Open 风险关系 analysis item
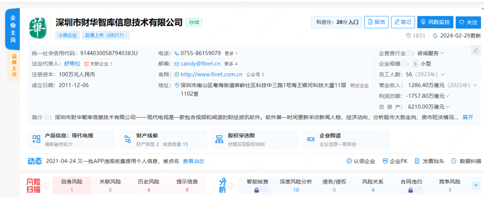This screenshot has height=198, width=484. [373, 186]
